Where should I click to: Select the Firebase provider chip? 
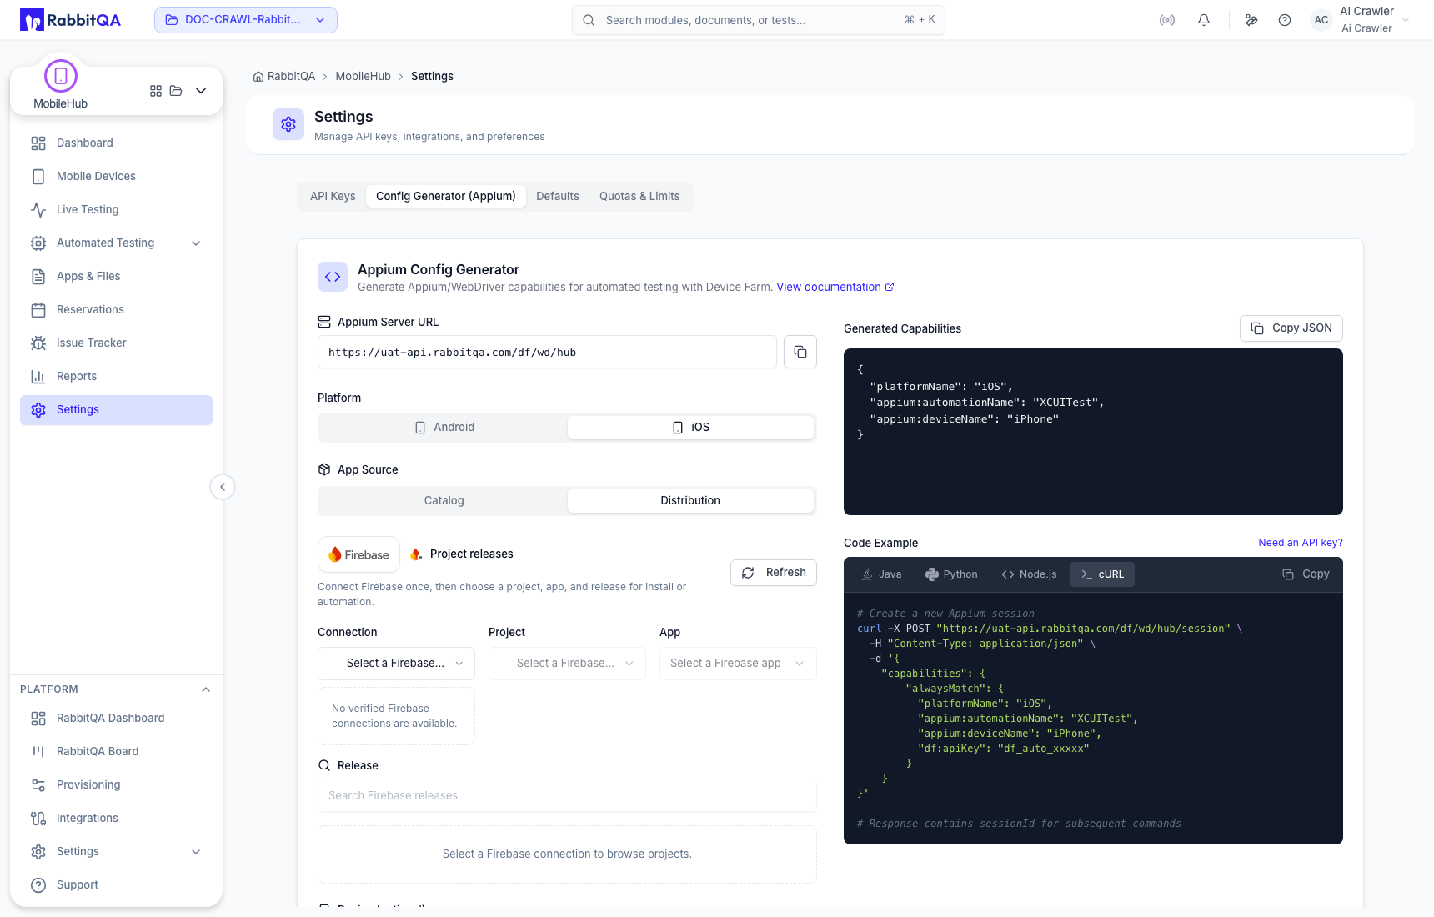click(358, 554)
